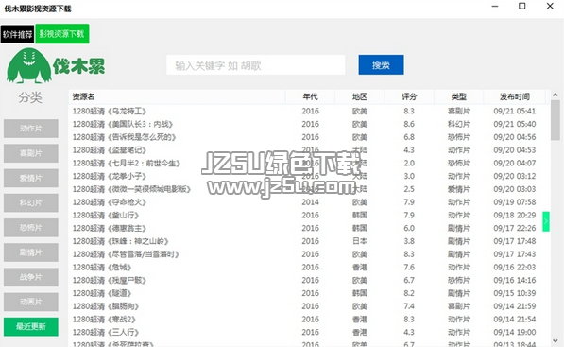The width and height of the screenshot is (564, 347).
Task: Open the green 最近更新 category
Action: coord(31,326)
